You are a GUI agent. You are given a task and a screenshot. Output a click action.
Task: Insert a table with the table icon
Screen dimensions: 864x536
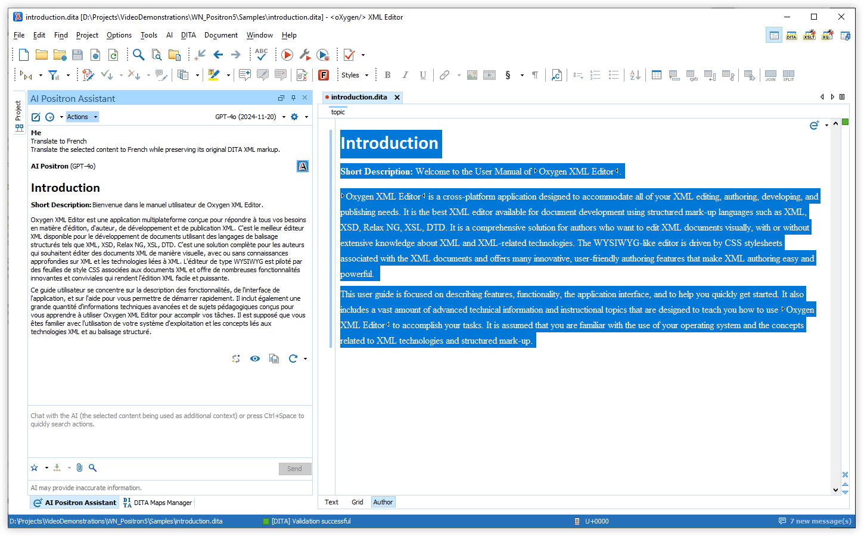click(x=657, y=75)
